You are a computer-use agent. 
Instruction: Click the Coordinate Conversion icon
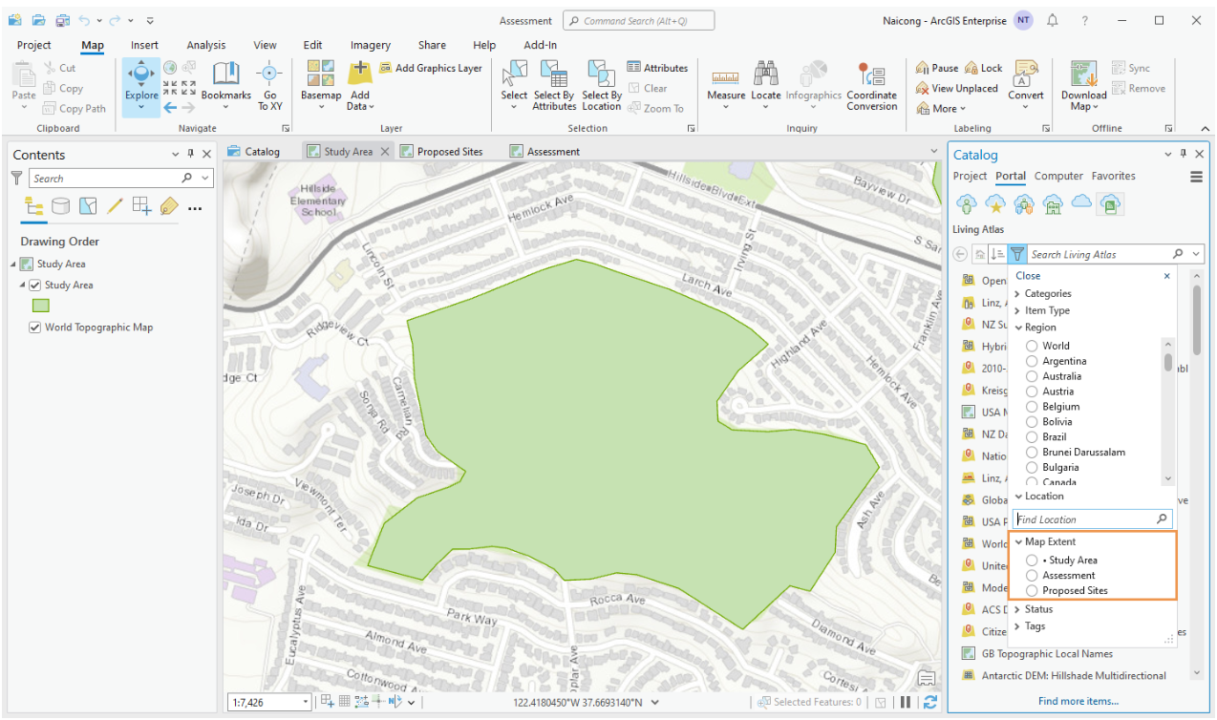[870, 75]
